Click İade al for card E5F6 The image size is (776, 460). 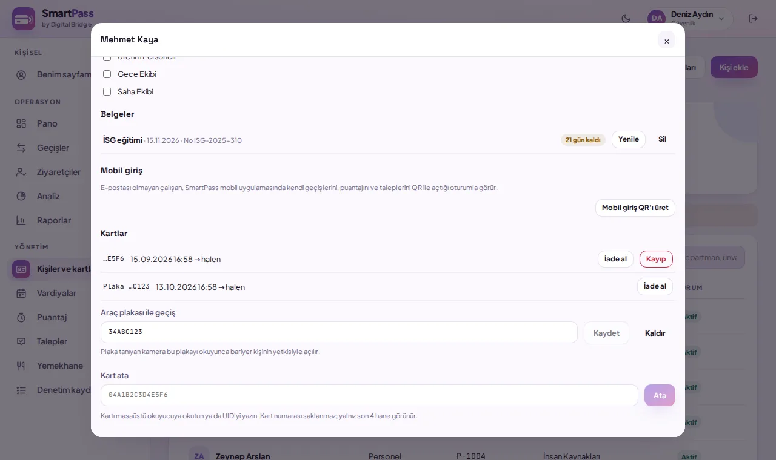click(x=615, y=259)
